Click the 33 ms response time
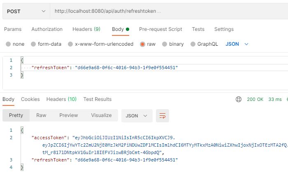This screenshot has height=173, width=288. point(275,99)
